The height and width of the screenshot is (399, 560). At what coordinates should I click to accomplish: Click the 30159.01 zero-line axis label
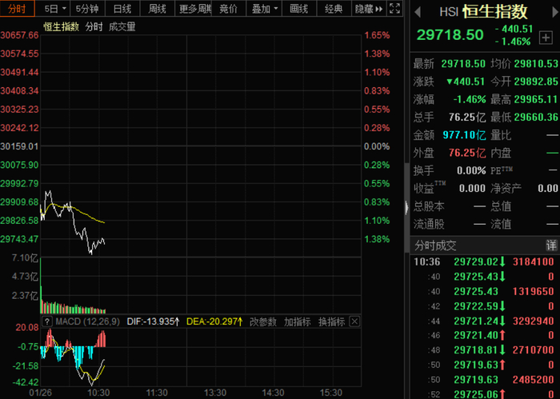coord(19,146)
